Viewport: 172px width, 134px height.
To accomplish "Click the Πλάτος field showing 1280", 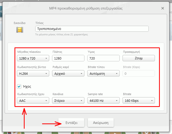I will pos(68,58).
